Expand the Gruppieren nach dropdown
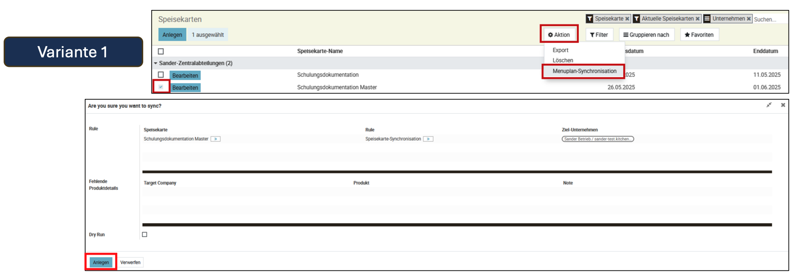The image size is (794, 275). click(x=646, y=35)
